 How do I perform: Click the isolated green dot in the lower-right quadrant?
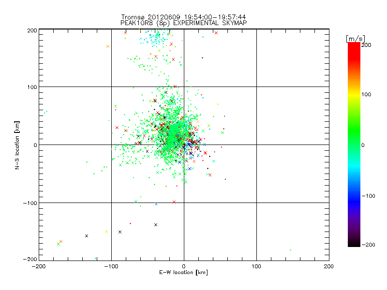290,250
